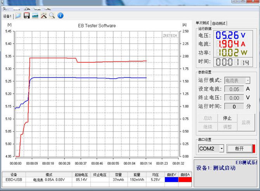Image resolution: width=260 pixels, height=191 pixels.
Task: Select the 5.25V average voltage cell
Action: point(156,180)
